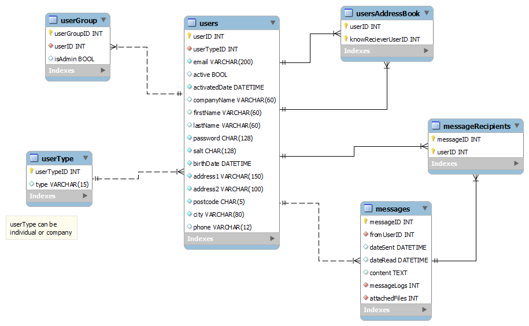Expand Indexes section in messages table
The image size is (529, 326).
[x=424, y=310]
